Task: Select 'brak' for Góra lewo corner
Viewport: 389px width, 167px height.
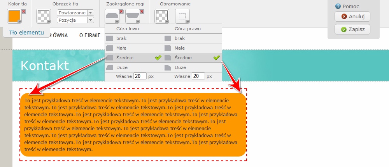Action: click(x=121, y=38)
